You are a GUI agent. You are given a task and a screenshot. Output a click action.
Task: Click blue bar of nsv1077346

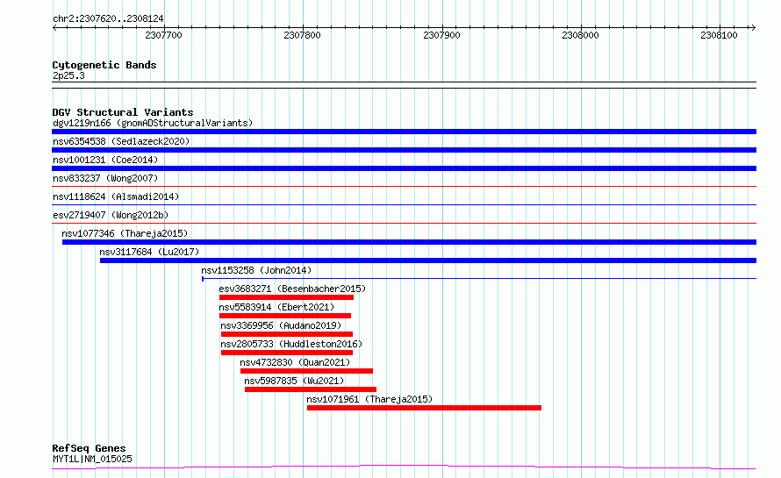coord(410,242)
